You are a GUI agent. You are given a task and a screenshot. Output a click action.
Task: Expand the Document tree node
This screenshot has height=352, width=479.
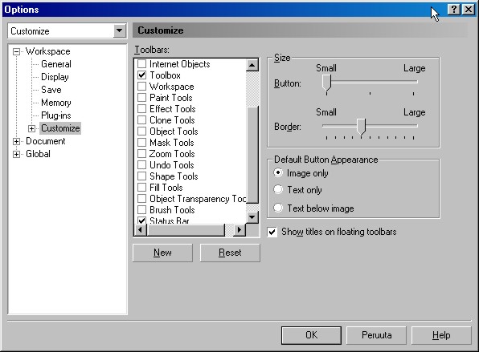[17, 141]
